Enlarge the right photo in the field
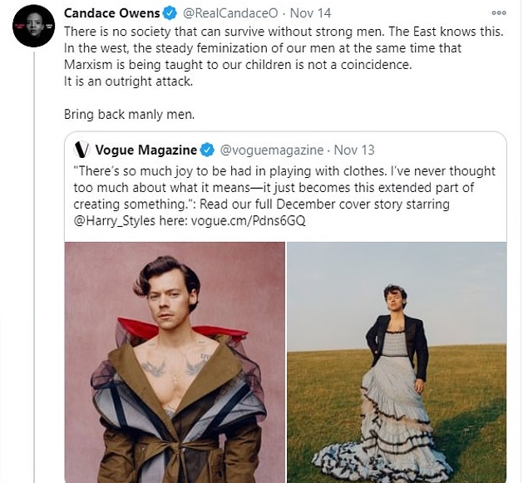523x483 pixels. [397, 362]
